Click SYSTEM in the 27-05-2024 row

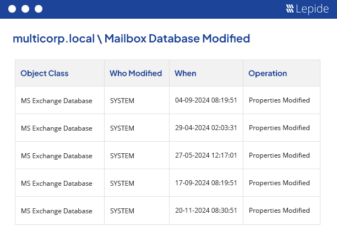click(x=122, y=156)
